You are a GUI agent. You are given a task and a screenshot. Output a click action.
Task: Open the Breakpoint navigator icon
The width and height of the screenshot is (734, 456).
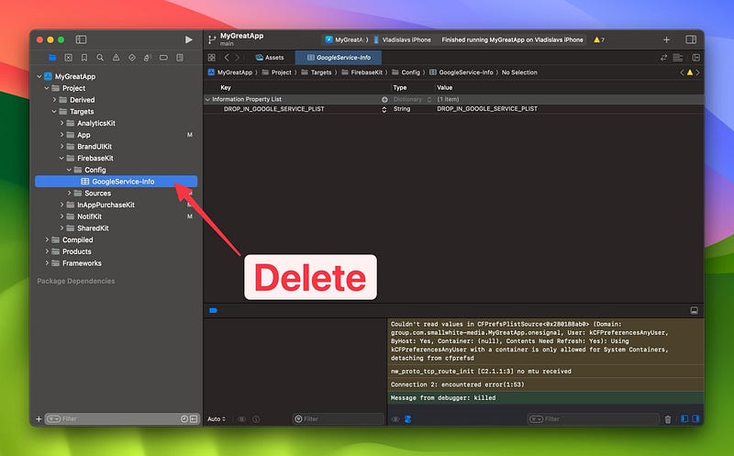point(163,58)
